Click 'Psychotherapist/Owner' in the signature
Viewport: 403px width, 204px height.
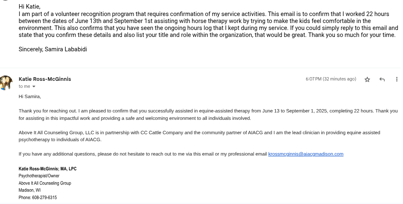point(39,176)
